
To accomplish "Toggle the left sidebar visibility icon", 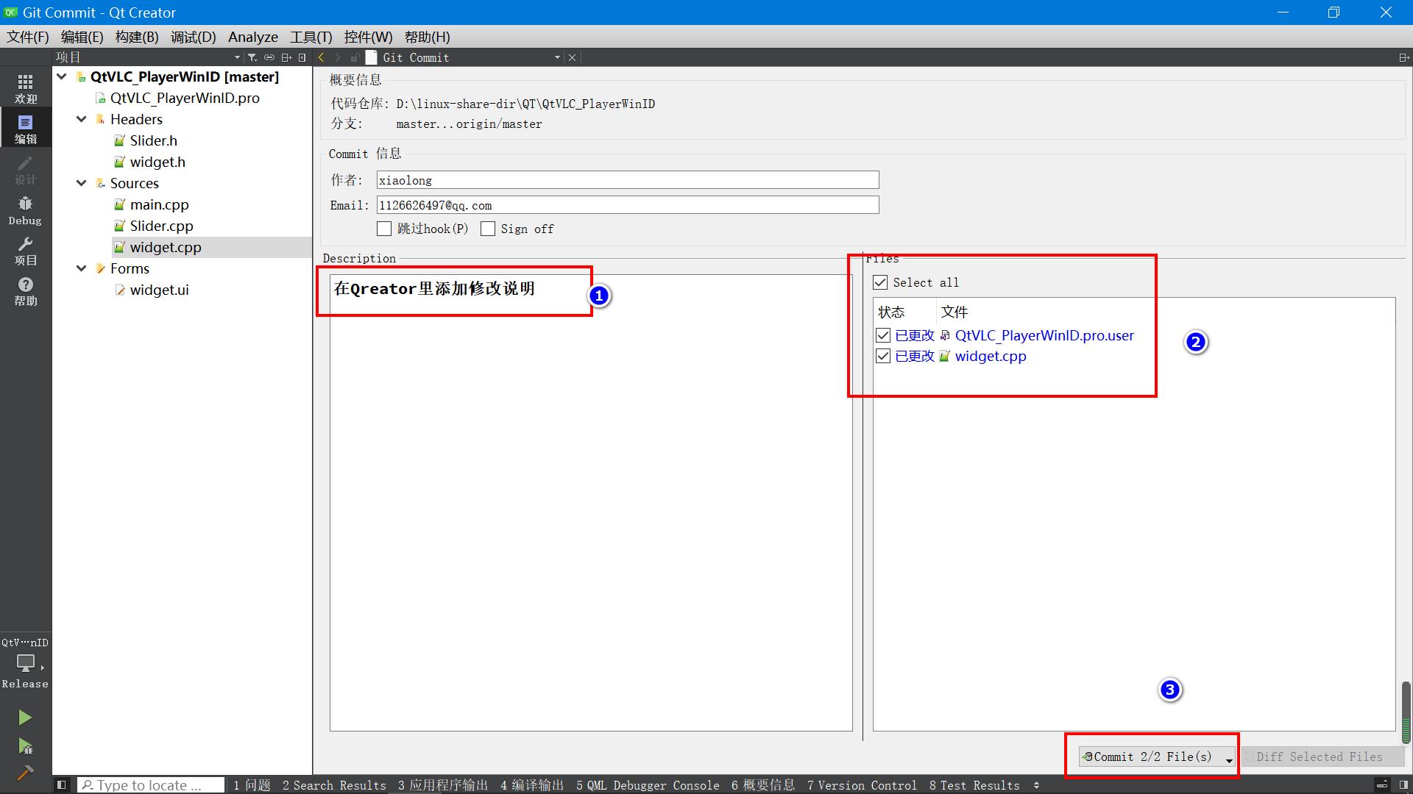I will pos(62,785).
